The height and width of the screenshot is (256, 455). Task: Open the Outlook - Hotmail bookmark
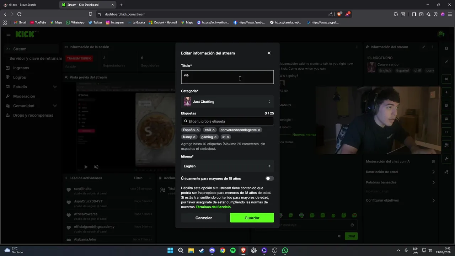tap(163, 22)
